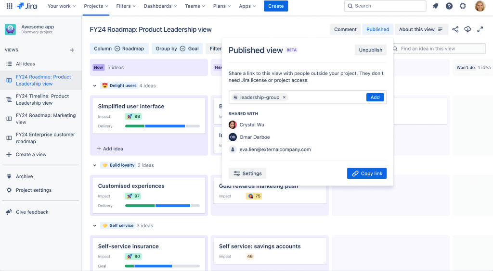Click the rocket impact badge 97
Screen dimensions: 493x271
point(133,196)
